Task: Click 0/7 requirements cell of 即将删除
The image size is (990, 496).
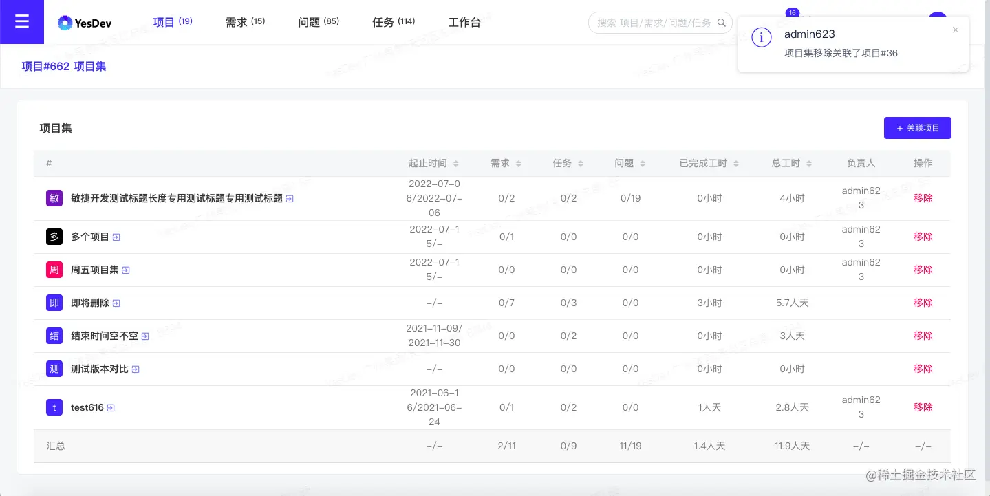Action: [506, 303]
